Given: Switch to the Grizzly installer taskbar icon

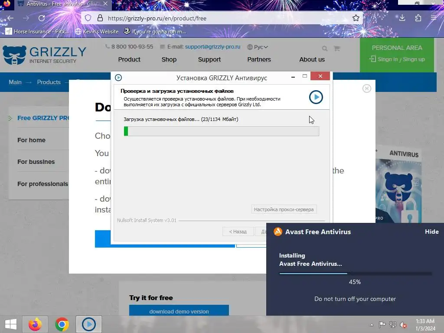Looking at the screenshot, I should [88, 324].
